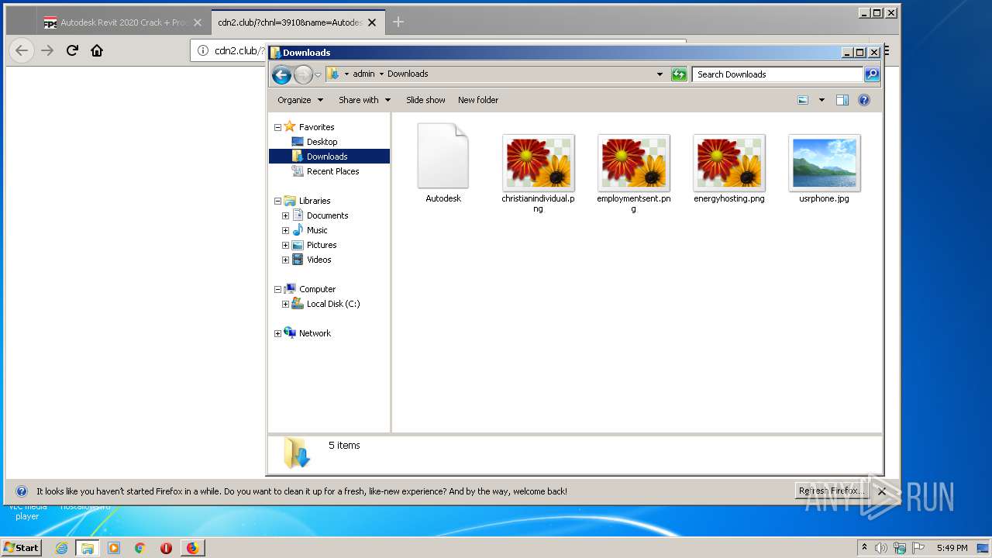Open the address bar history dropdown
The image size is (992, 558).
(660, 74)
